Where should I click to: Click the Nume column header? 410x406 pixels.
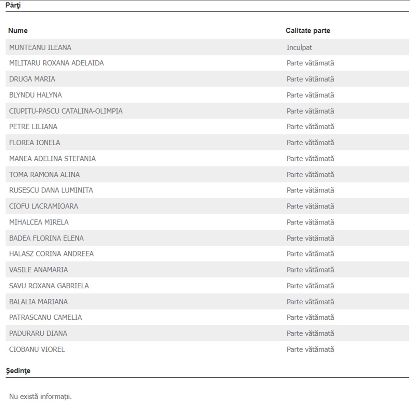18,30
